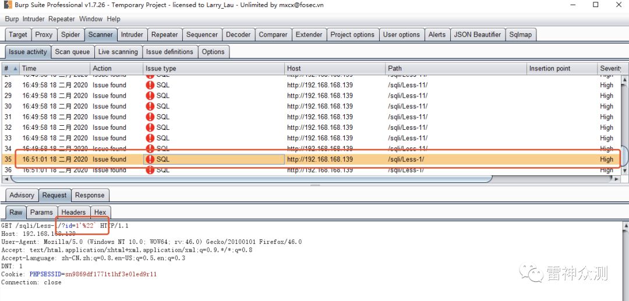629x301 pixels.
Task: Open the Extender tab
Action: 309,34
